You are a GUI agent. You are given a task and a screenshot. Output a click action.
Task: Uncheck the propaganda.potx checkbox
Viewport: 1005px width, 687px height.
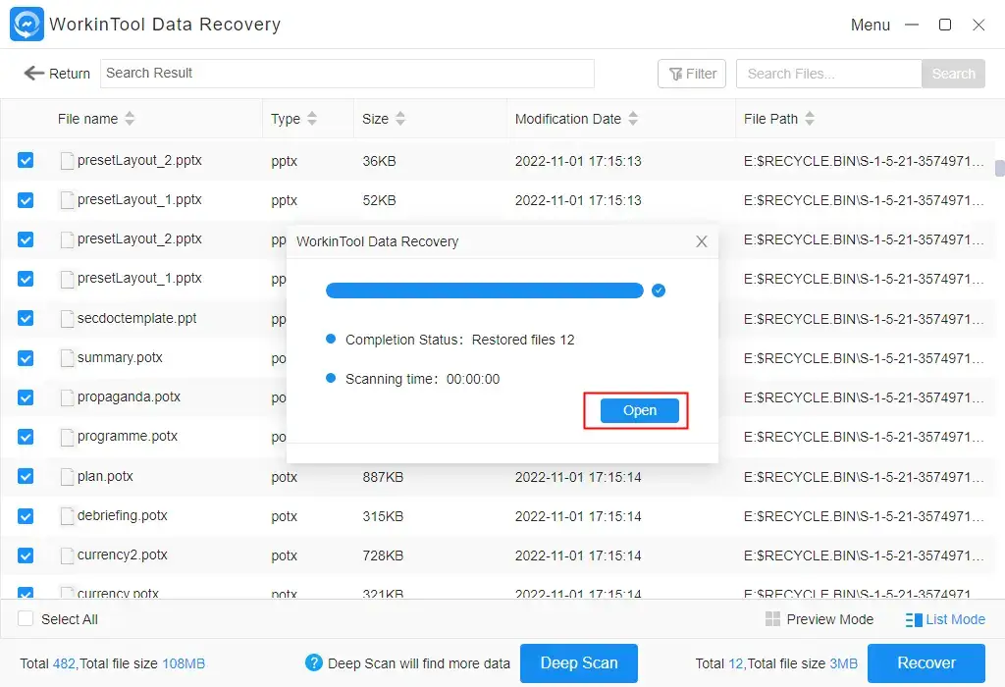[26, 397]
